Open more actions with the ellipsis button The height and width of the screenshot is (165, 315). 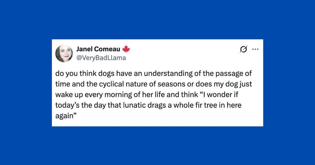pyautogui.click(x=256, y=49)
